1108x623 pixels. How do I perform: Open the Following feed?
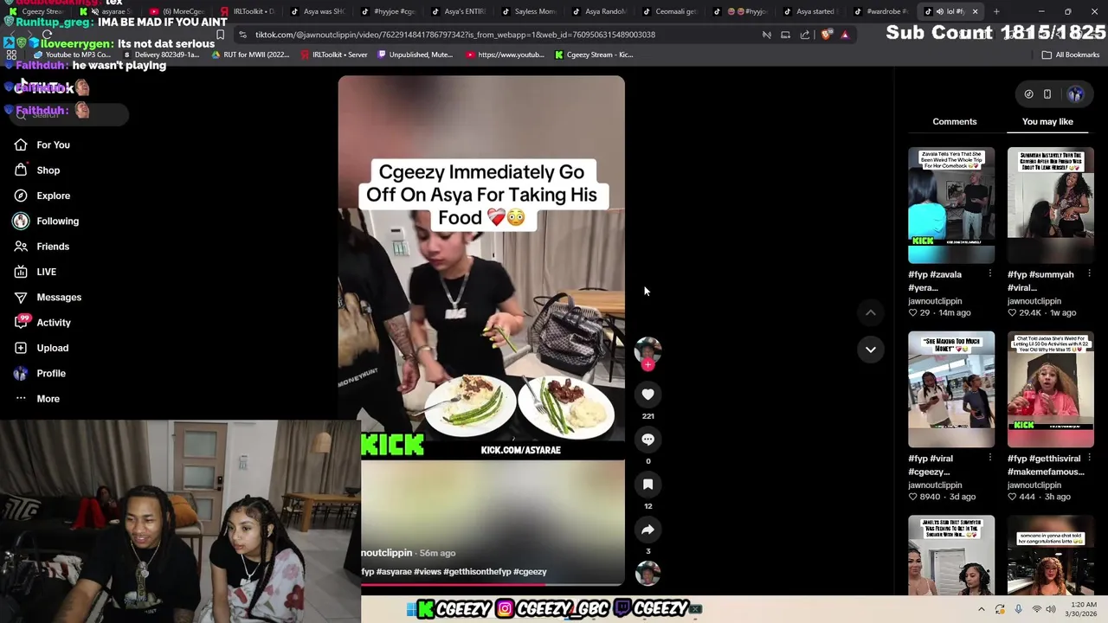[46, 221]
